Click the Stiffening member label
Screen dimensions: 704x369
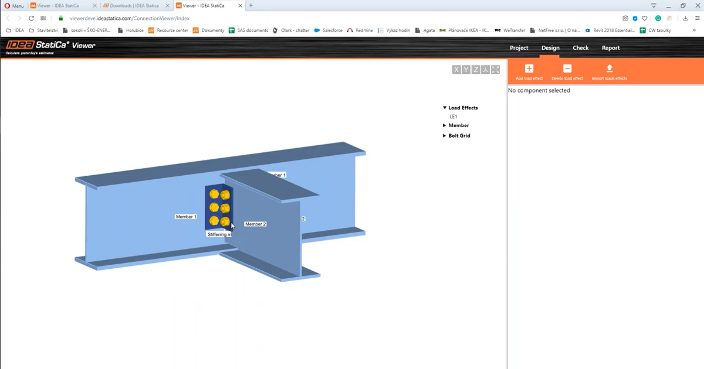219,234
